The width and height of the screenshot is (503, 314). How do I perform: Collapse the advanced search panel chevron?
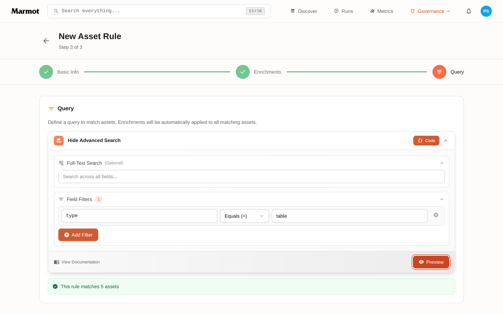pos(446,141)
